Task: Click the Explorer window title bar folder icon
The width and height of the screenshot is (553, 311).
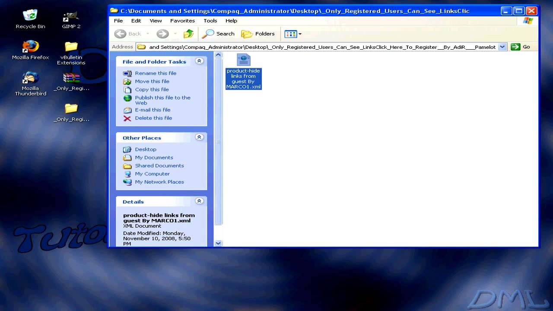Action: coord(114,10)
